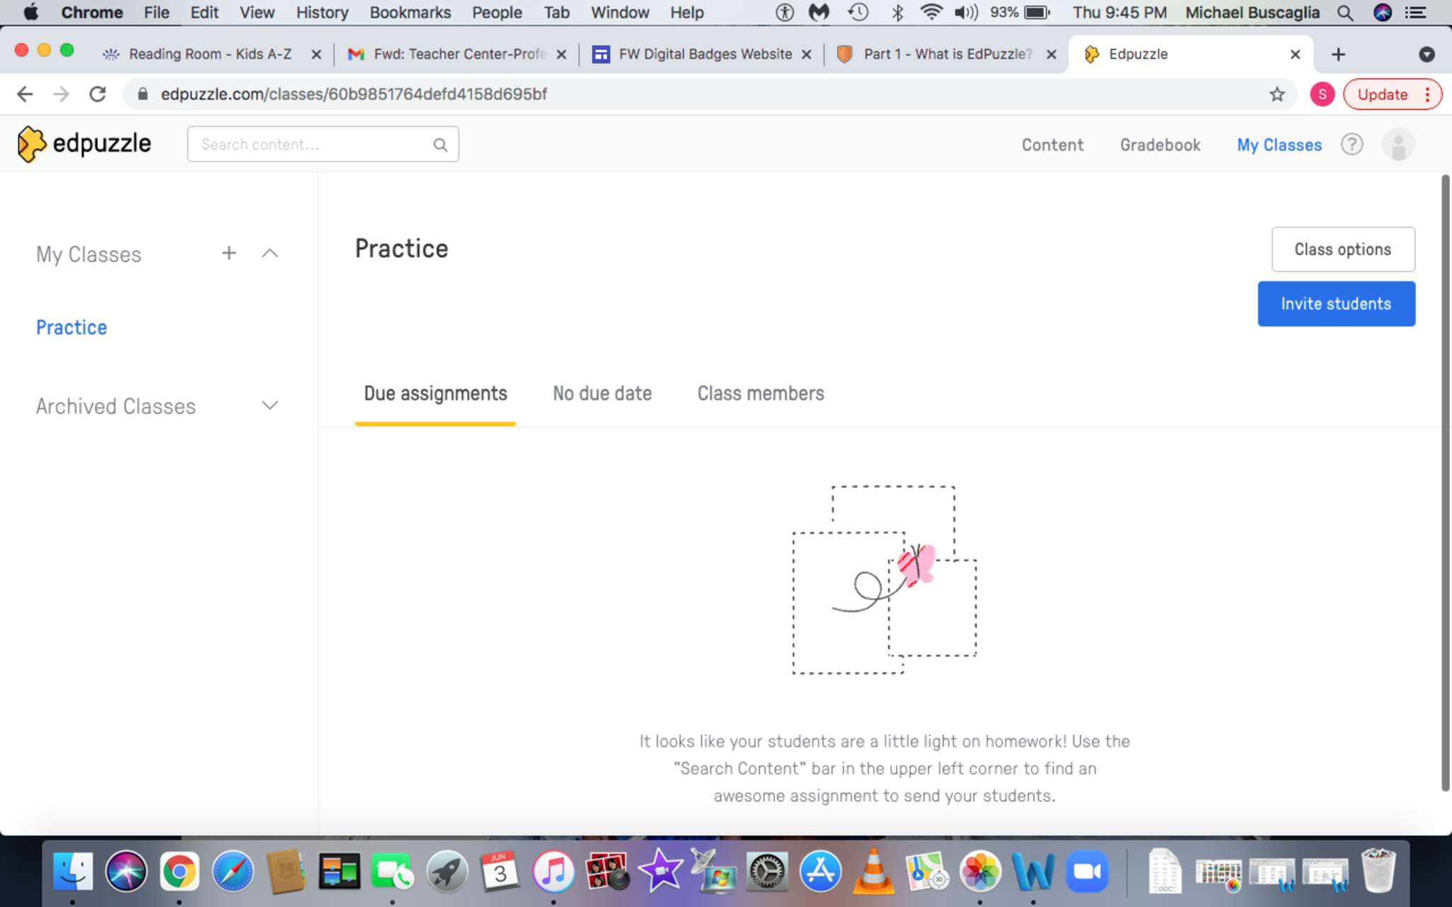Screen dimensions: 1452x907
Task: Add a new class with plus icon
Action: pyautogui.click(x=228, y=253)
